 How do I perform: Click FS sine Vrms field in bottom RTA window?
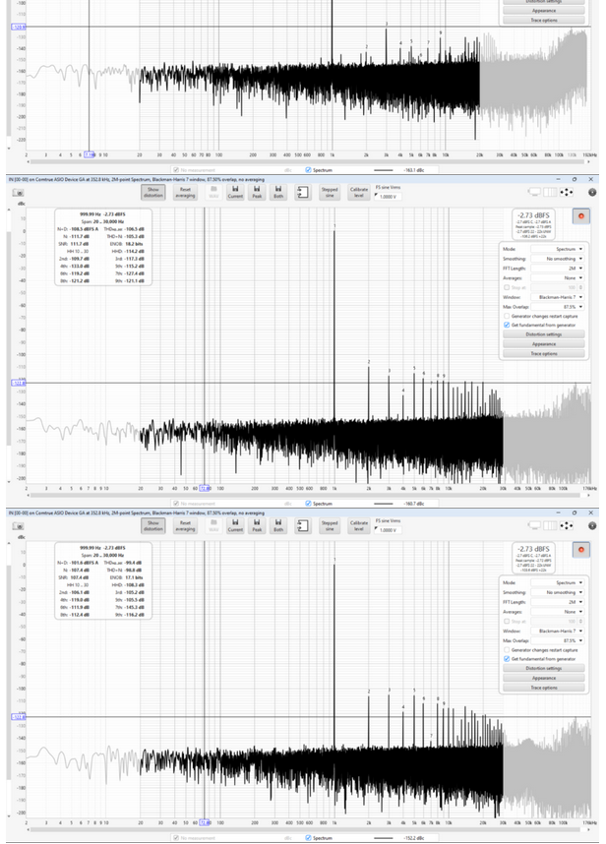pos(388,530)
